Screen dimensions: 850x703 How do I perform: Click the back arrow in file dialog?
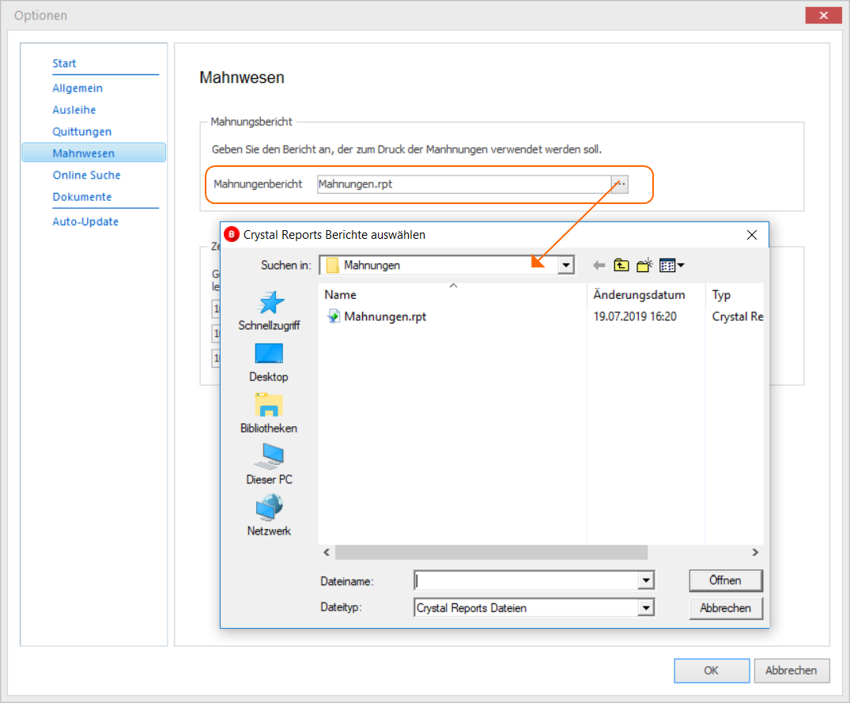coord(599,266)
